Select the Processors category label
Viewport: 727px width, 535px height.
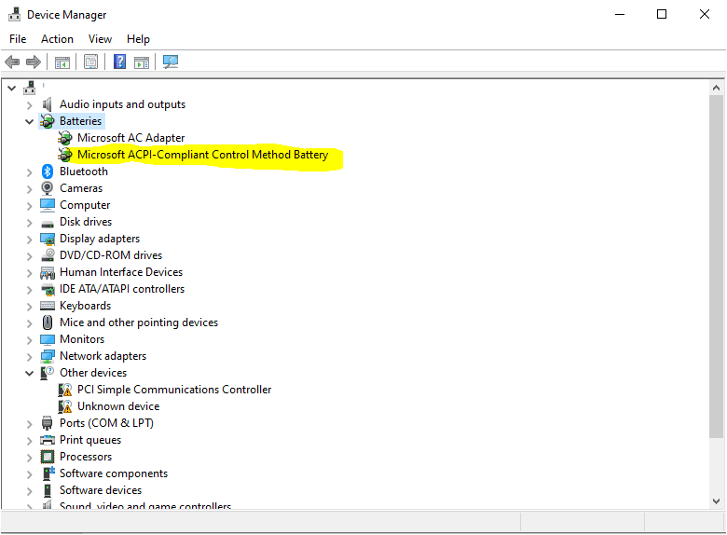pyautogui.click(x=86, y=457)
